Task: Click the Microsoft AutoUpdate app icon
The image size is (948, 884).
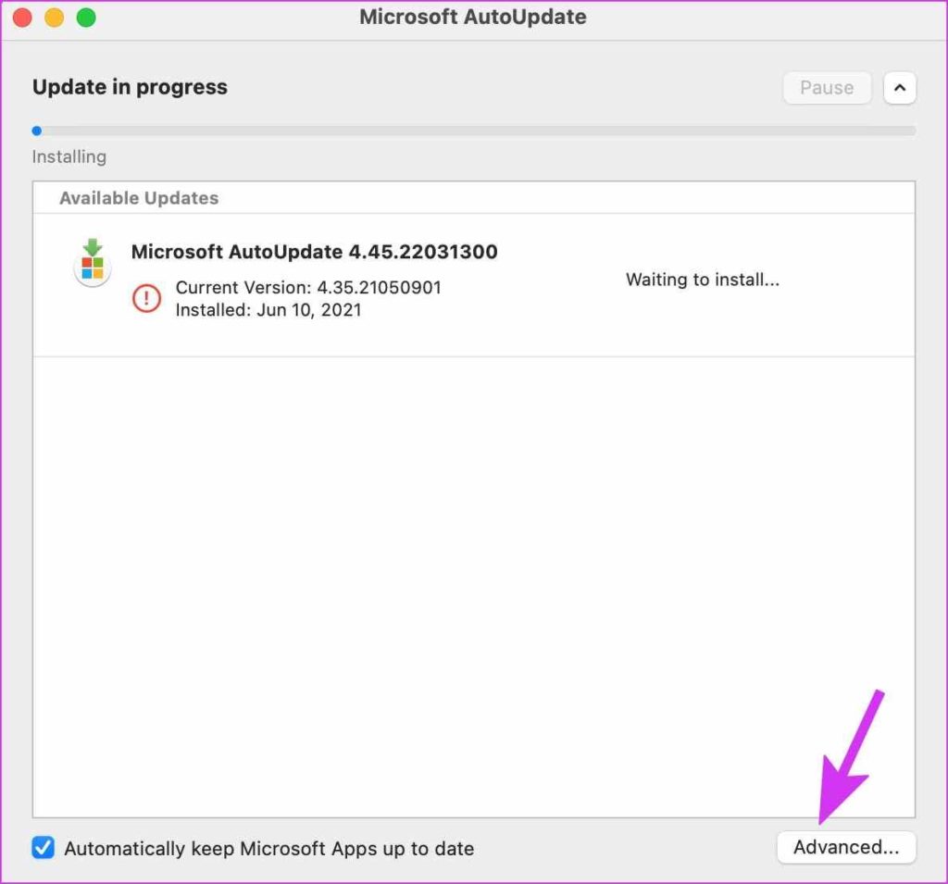Action: point(93,262)
